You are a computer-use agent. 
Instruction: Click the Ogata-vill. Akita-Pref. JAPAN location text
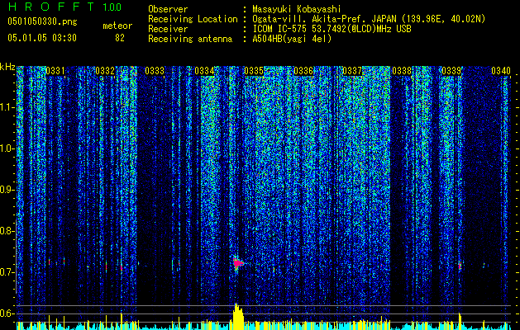pos(323,19)
